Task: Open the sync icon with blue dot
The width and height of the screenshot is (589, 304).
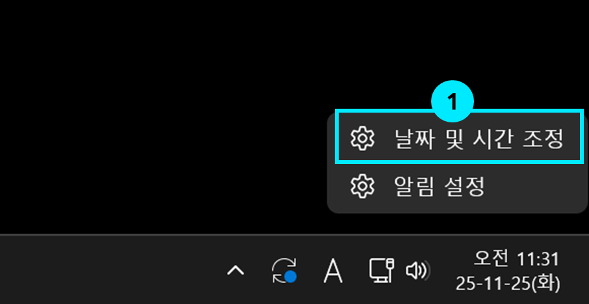Action: 284,271
